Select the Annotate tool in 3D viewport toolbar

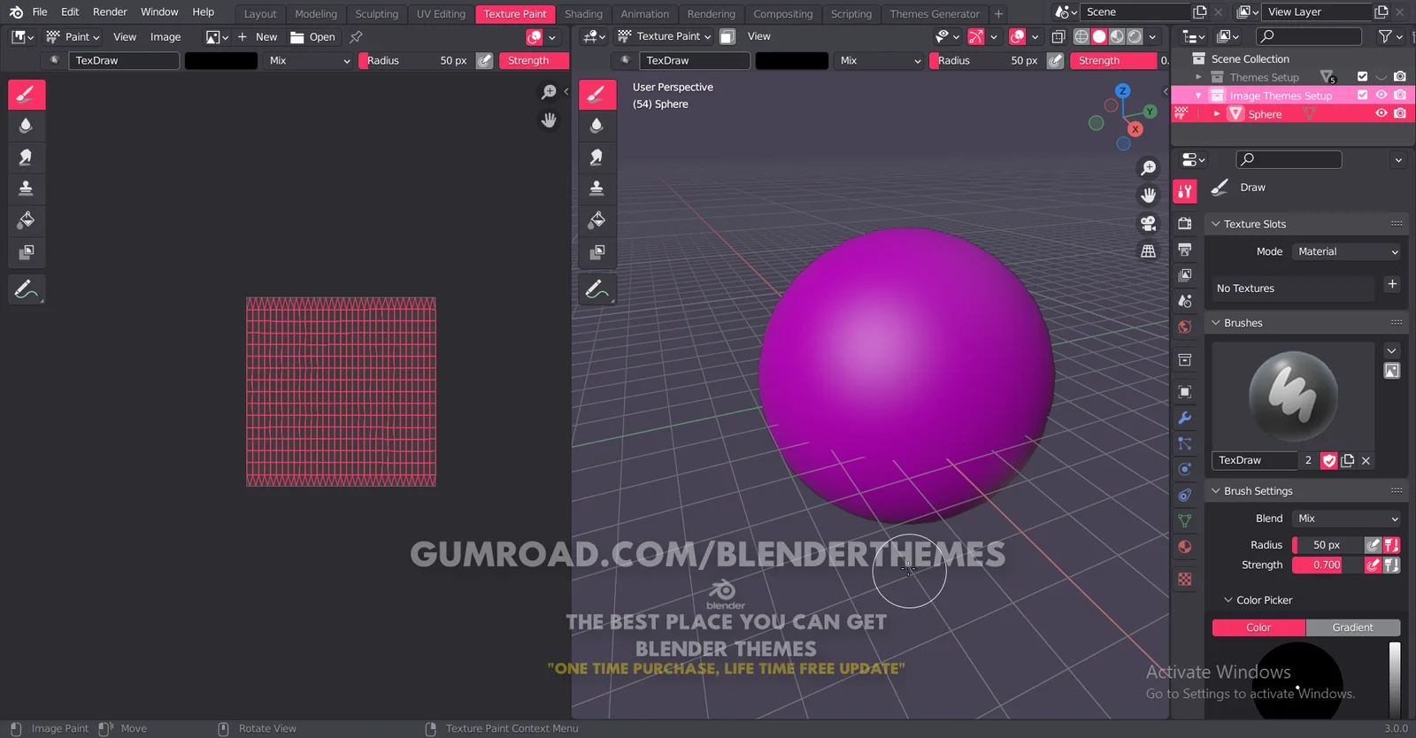[597, 289]
